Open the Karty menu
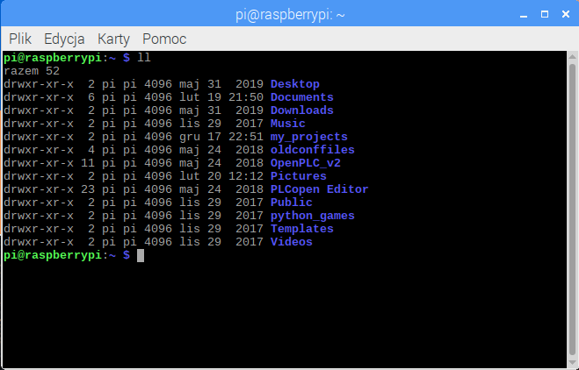 click(x=113, y=39)
